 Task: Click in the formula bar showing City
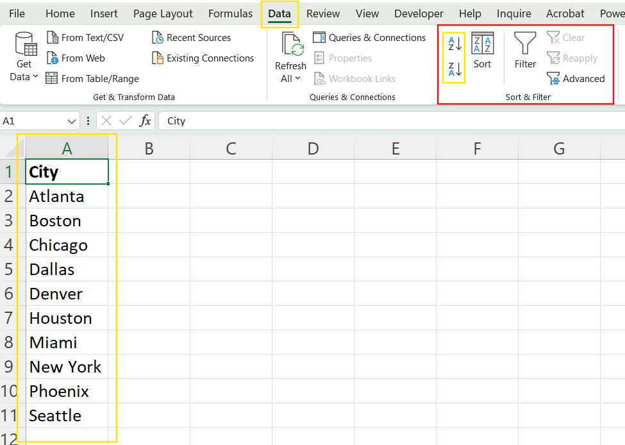(x=392, y=121)
